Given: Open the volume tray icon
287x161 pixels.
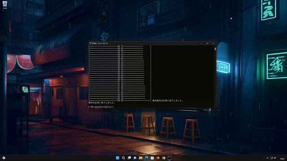Looking at the screenshot, I should pos(275,158).
